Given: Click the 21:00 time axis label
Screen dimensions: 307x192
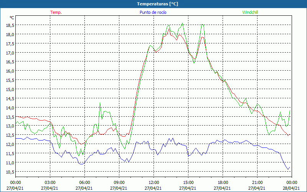Looking at the screenshot, I should (x=257, y=182).
